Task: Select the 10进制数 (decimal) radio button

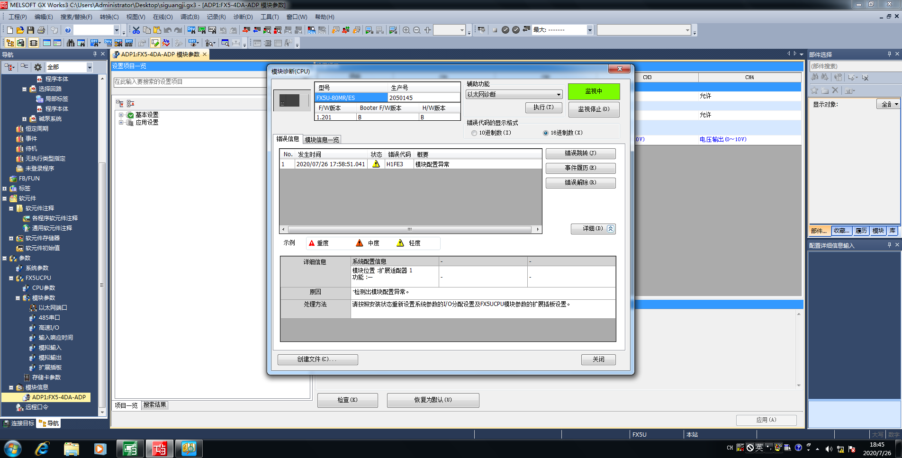Action: coord(474,133)
